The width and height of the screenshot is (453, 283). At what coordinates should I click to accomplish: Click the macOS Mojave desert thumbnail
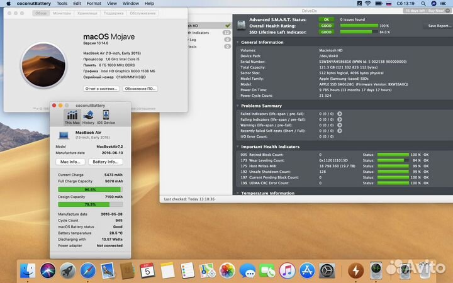(x=43, y=65)
